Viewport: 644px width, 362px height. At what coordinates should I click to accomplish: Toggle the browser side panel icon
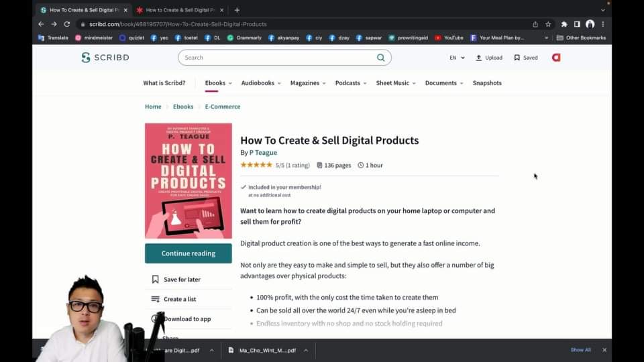coord(577,24)
